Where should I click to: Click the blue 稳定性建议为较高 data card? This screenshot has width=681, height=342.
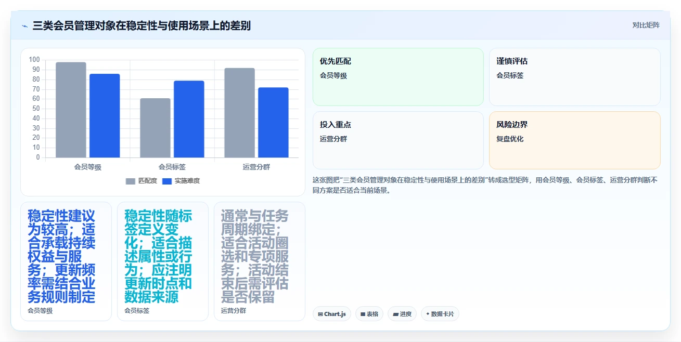pyautogui.click(x=66, y=261)
